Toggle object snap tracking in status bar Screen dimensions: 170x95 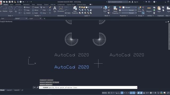[x=131, y=93]
